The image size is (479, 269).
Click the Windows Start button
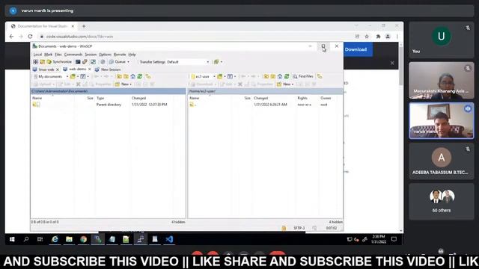coord(12,239)
